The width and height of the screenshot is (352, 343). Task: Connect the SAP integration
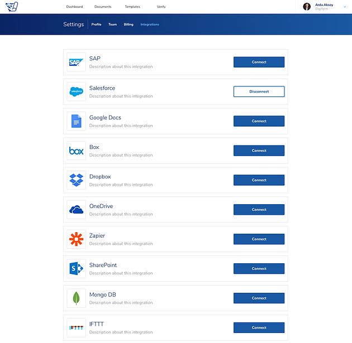pos(259,62)
